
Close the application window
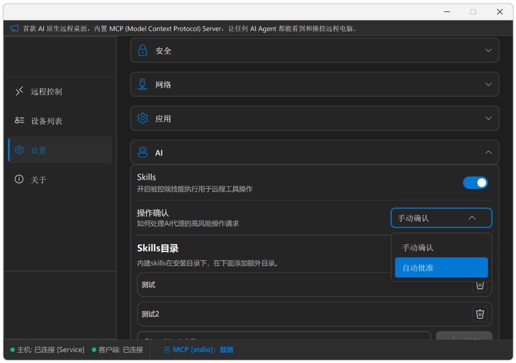(499, 12)
